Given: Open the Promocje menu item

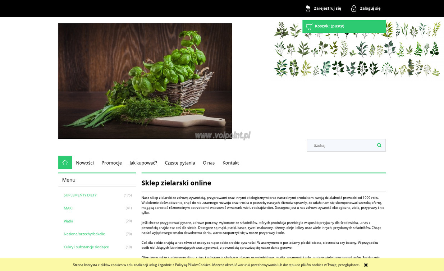Looking at the screenshot, I should [x=111, y=163].
